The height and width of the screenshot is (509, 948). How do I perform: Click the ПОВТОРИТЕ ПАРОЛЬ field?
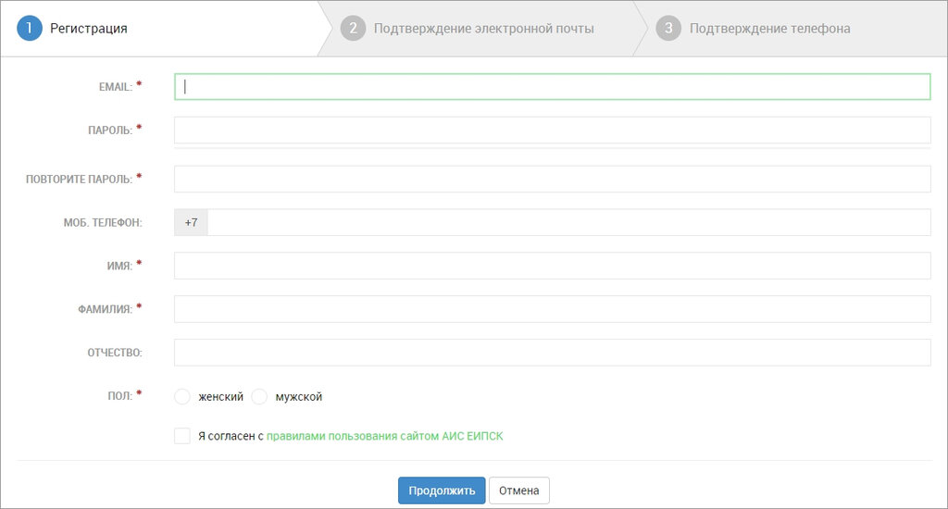coord(552,179)
